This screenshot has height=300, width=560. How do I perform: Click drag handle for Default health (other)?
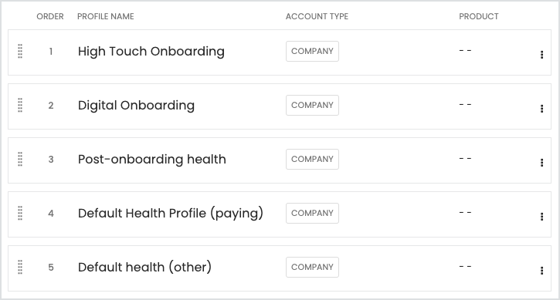20,267
